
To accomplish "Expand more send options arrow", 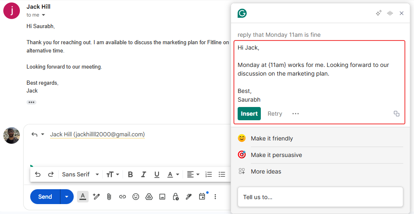I will 67,197.
